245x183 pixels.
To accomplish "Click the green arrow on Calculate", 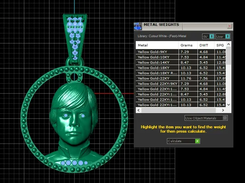I will (x=197, y=141).
